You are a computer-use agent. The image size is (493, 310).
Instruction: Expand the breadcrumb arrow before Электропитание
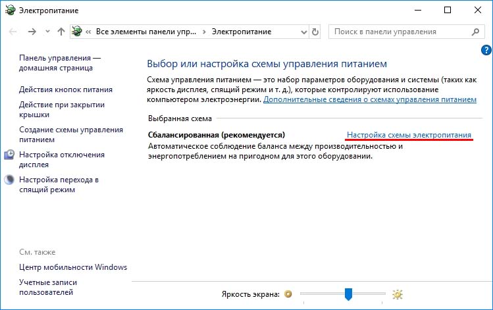coord(204,32)
